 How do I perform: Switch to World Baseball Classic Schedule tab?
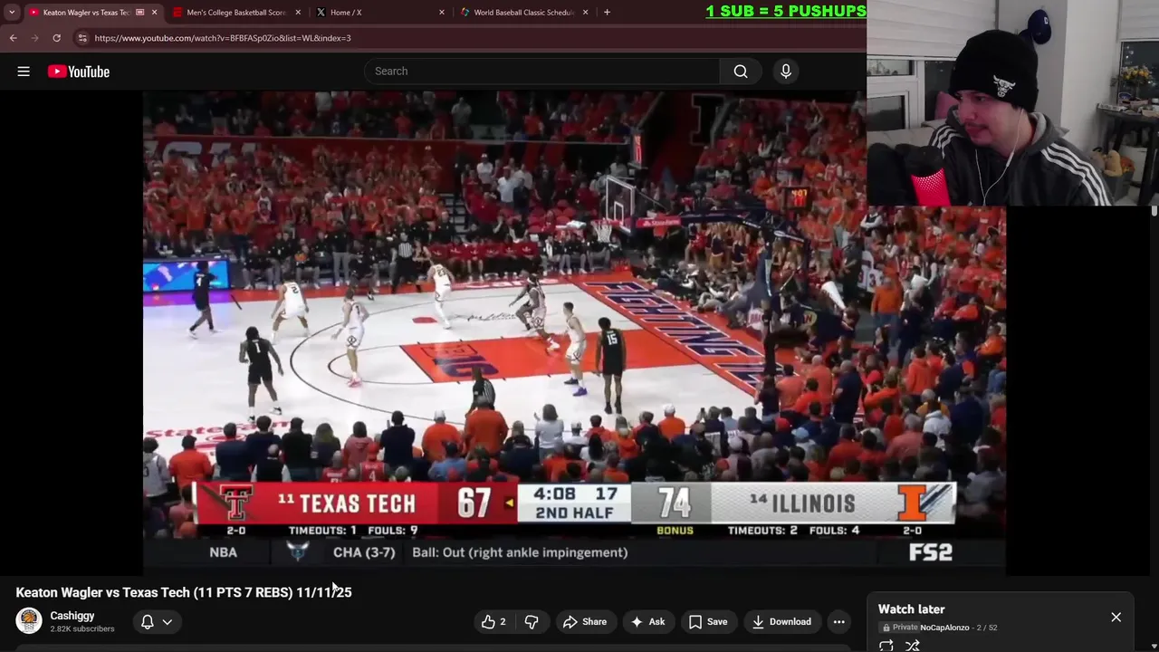pos(523,13)
